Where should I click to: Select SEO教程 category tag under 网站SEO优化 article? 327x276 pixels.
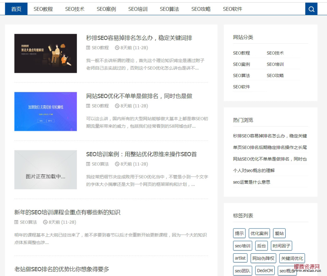(100, 106)
